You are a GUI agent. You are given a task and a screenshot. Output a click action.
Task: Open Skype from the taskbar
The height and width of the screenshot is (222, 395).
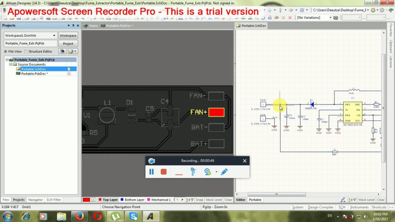[x=133, y=216]
